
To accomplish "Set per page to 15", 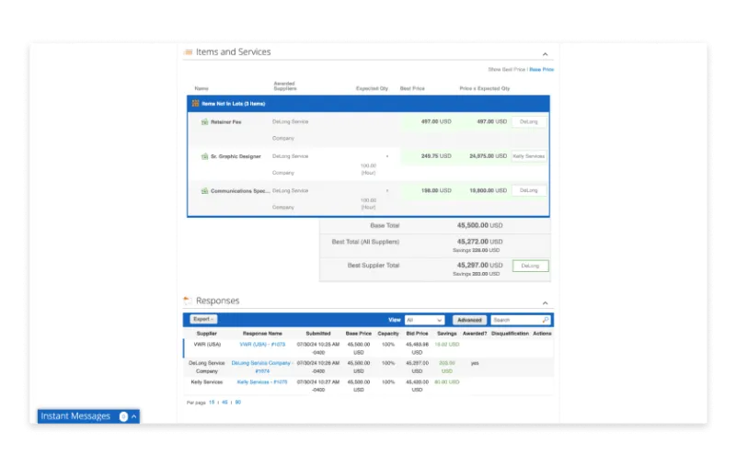I will 212,403.
